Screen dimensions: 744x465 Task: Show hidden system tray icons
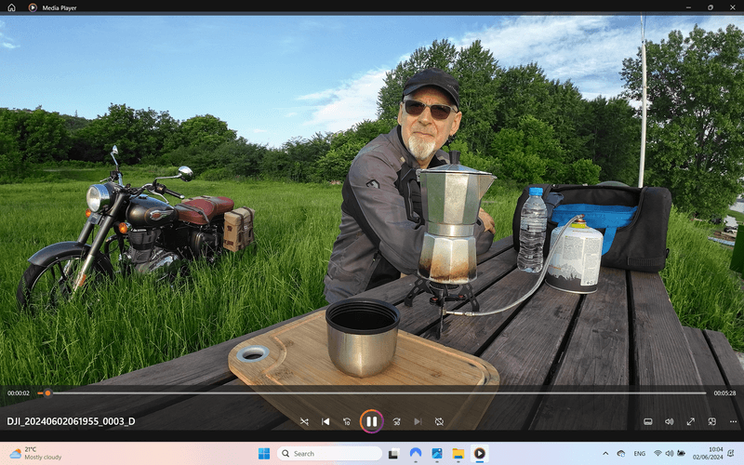pyautogui.click(x=620, y=454)
